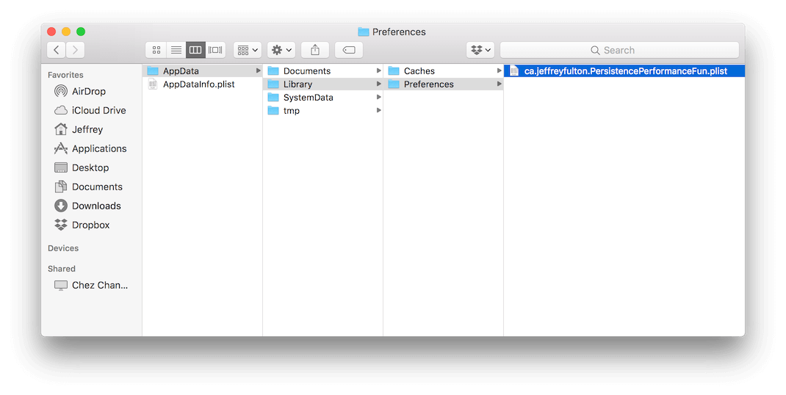Viewport: 786px width, 395px height.
Task: Open Applications in the sidebar
Action: tap(90, 148)
